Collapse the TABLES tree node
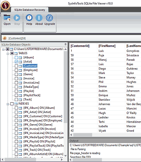The width and height of the screenshot is (141, 162). tap(8, 54)
